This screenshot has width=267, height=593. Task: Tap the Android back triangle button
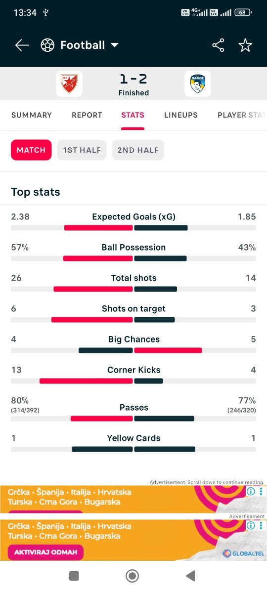point(190,576)
